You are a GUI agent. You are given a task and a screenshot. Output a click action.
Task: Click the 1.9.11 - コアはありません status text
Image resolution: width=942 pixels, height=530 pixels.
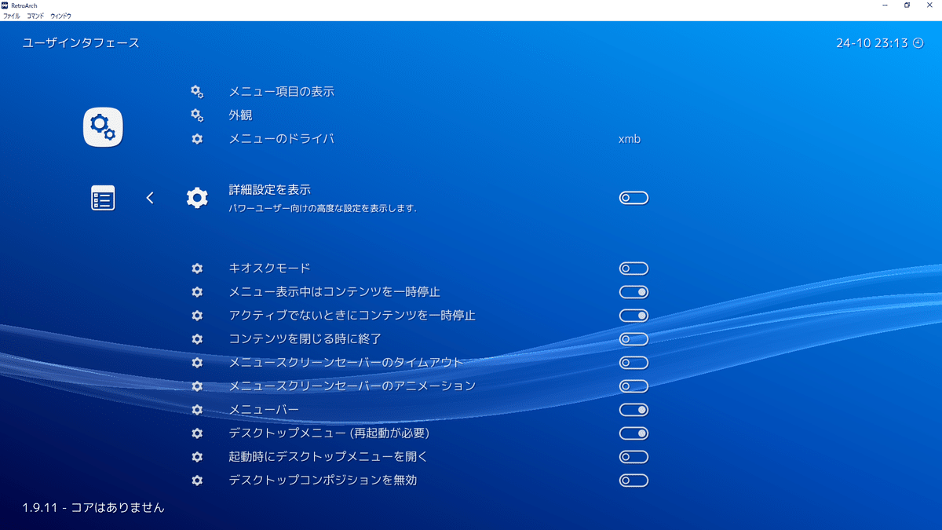[93, 507]
